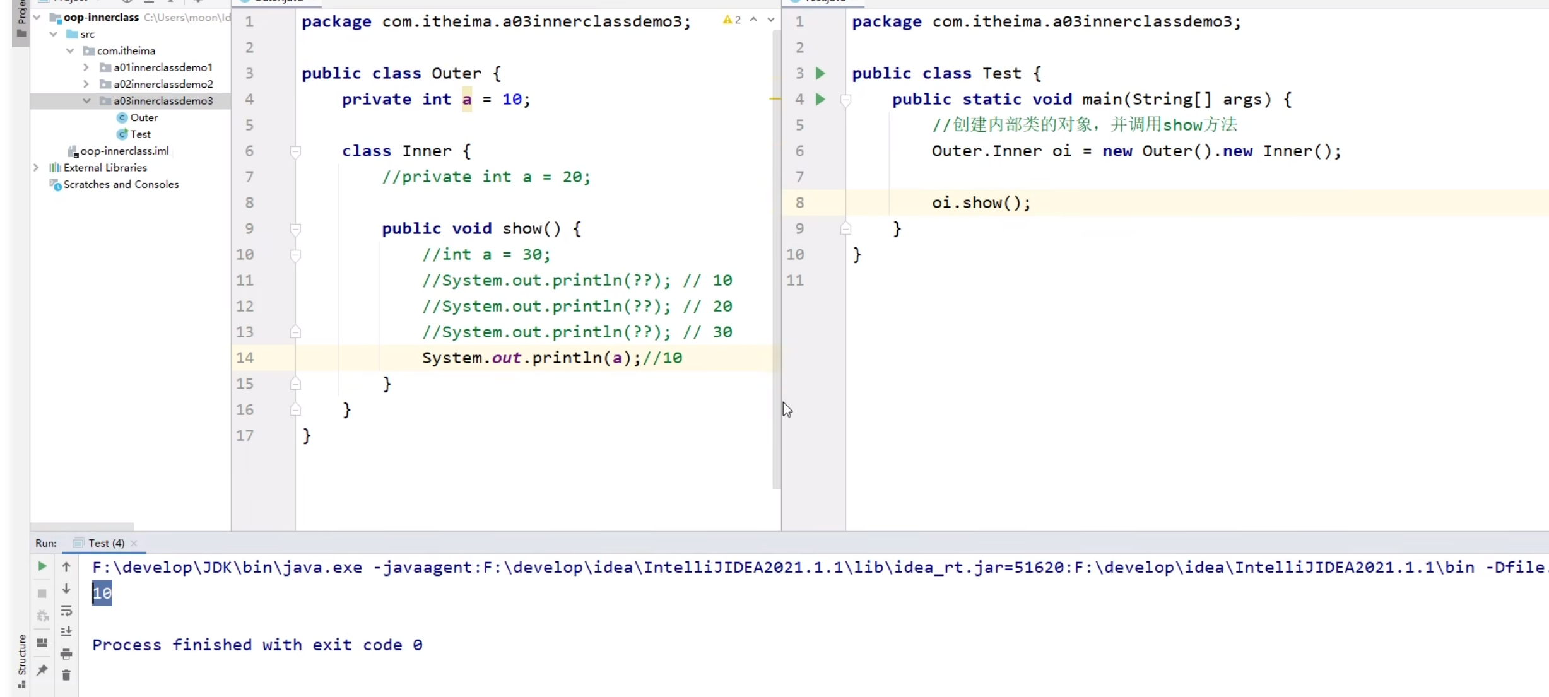Toggle soft-wrap in the console

point(66,611)
